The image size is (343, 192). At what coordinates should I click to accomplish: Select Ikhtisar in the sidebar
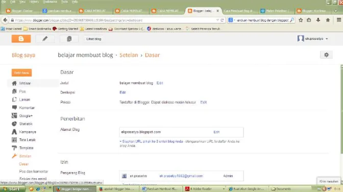[x=25, y=83]
